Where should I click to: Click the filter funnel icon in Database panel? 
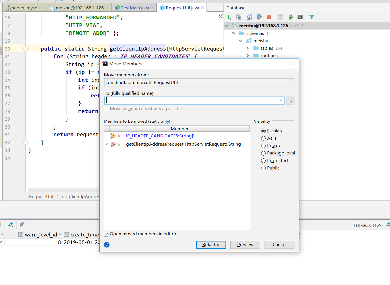point(312,17)
